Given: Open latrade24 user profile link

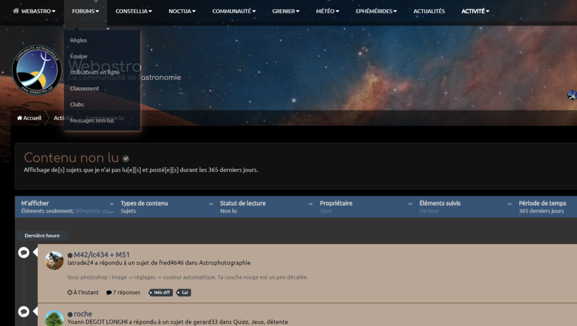Looking at the screenshot, I should pyautogui.click(x=80, y=263).
